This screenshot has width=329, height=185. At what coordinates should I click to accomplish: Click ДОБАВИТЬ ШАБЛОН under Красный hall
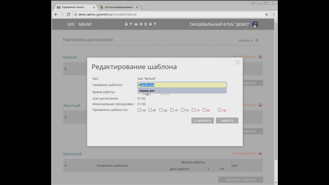coord(241,180)
